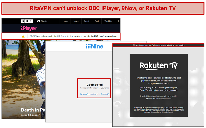The image size is (206, 128).
Task: Click the Rakuten TV logo
Action: [x=158, y=66]
